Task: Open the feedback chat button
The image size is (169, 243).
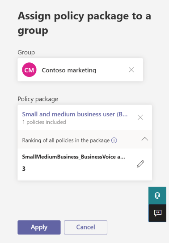Action: click(x=157, y=213)
